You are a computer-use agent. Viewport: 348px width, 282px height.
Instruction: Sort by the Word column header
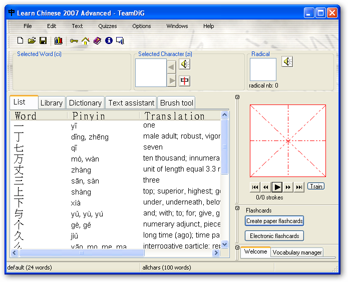coord(39,116)
